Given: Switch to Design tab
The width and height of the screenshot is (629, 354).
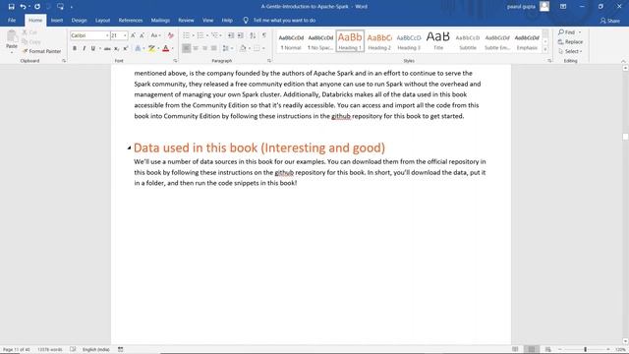Looking at the screenshot, I should (79, 21).
